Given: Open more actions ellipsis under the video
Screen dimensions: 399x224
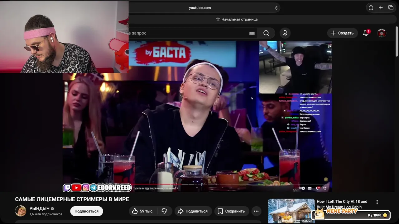Looking at the screenshot, I should point(256,211).
